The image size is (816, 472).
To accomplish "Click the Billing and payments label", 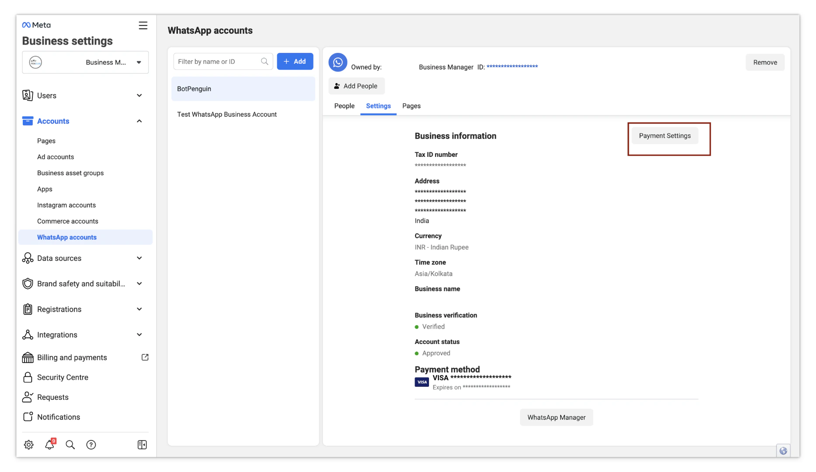I will 72,357.
